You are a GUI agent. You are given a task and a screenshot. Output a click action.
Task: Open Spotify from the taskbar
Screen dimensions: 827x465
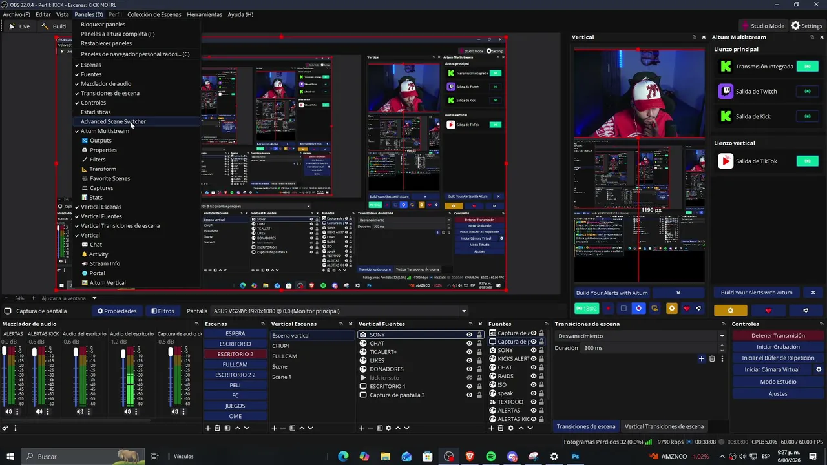pyautogui.click(x=491, y=457)
